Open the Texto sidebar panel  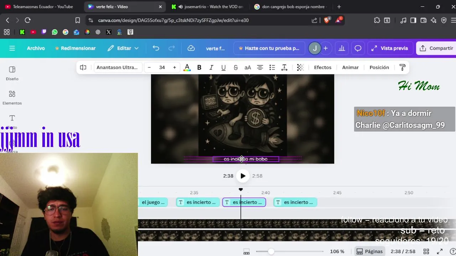12,122
